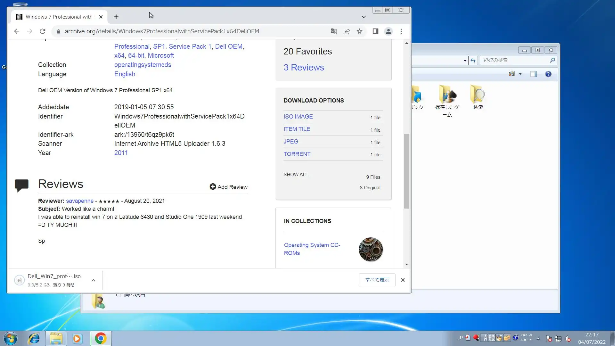
Task: Toggle the Chrome side panel icon
Action: point(375,31)
